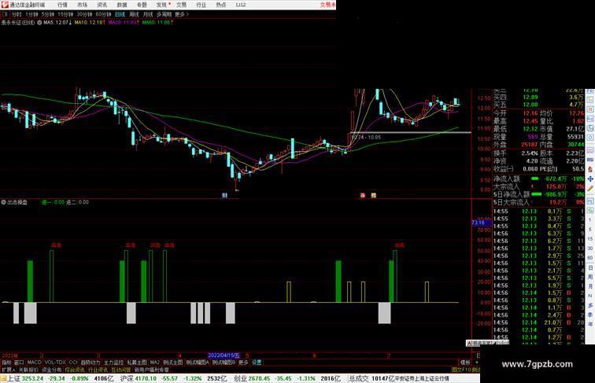
Task: Expand the 扩展∧ panel
Action: pos(9,370)
